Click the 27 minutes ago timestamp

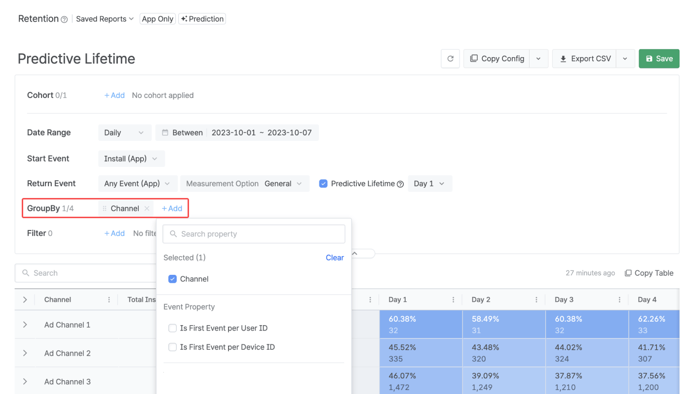[x=590, y=273]
